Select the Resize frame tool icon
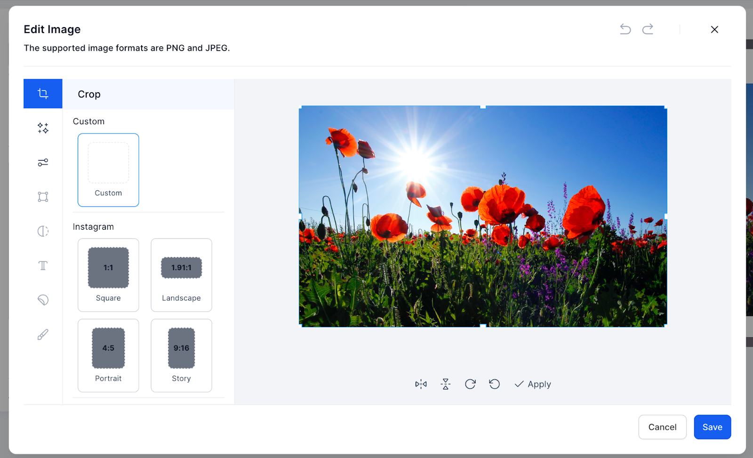753x458 pixels. click(43, 197)
